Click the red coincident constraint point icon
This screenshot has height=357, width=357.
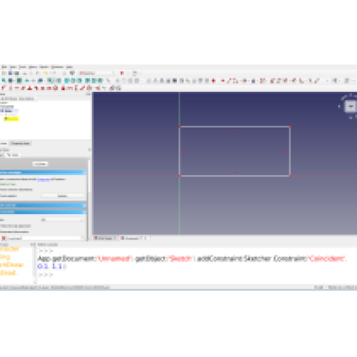point(213,80)
